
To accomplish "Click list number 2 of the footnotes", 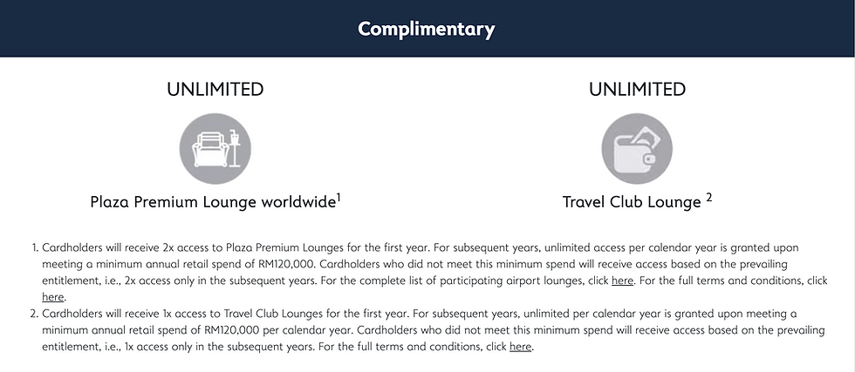I will [x=34, y=314].
